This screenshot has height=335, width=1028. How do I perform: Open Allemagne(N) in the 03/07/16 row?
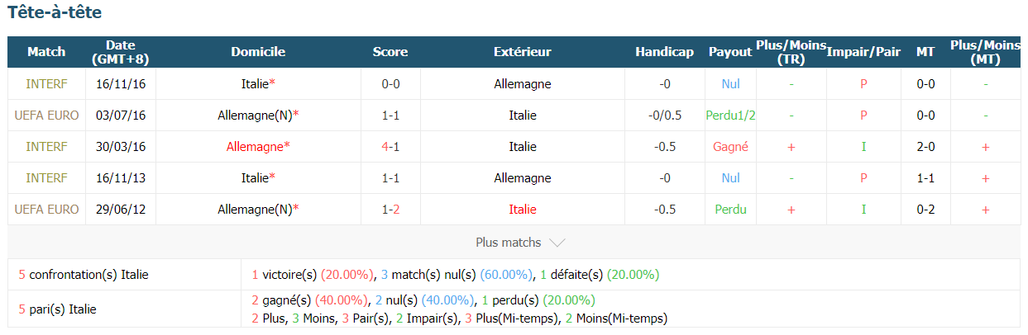[x=255, y=116]
